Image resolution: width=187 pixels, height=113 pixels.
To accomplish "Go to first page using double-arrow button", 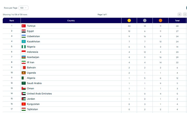I will (x=179, y=14).
